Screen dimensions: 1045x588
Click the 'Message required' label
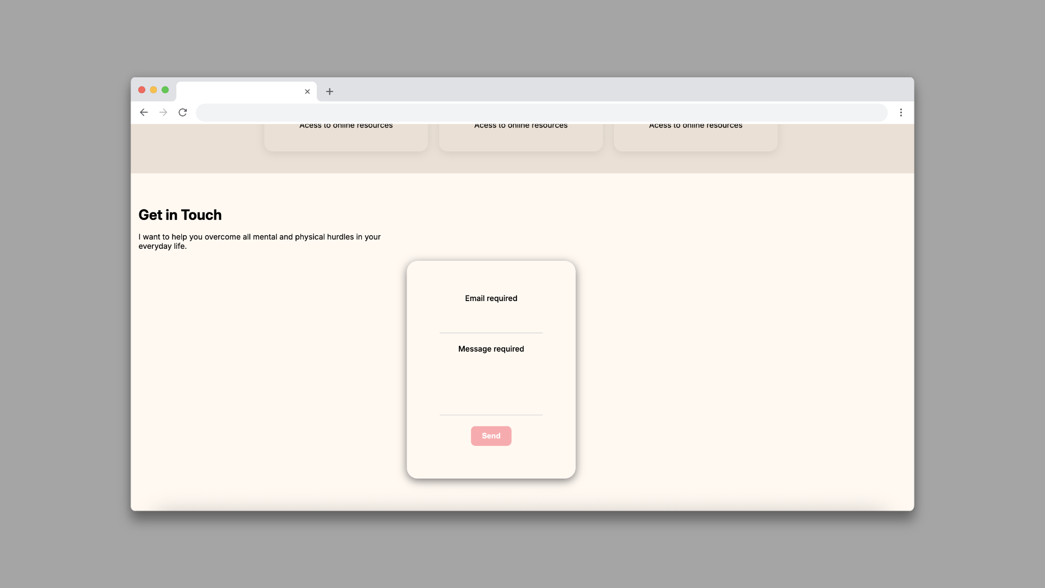click(491, 349)
